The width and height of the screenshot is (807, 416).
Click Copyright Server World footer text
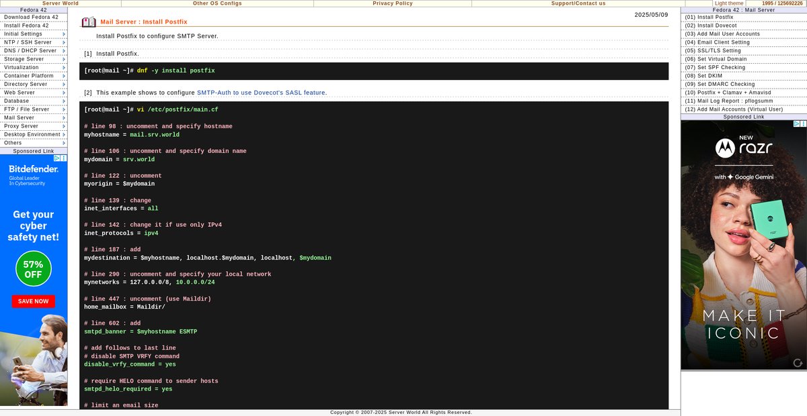pos(401,413)
